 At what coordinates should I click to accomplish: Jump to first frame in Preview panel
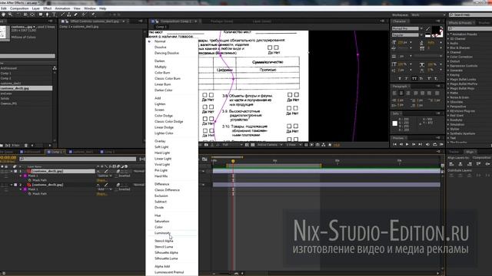[x=394, y=144]
